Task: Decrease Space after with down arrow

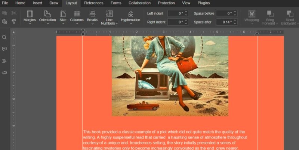Action: (x=235, y=24)
